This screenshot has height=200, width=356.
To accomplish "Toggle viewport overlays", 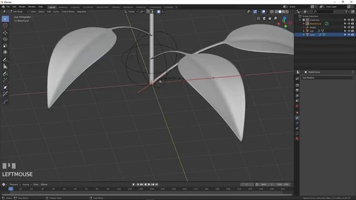I will point(263,12).
